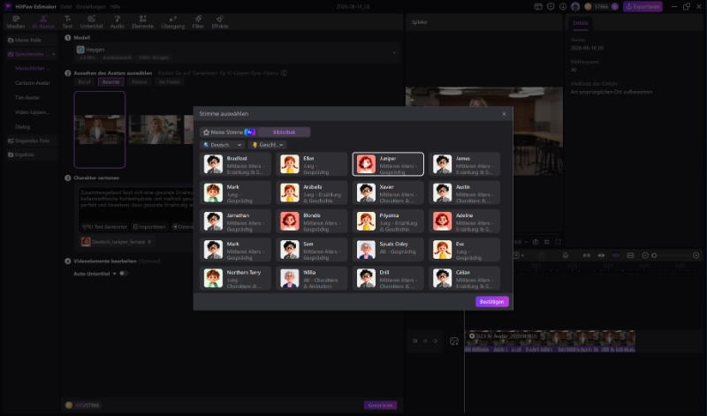Open the KI Text Generator

[105, 227]
